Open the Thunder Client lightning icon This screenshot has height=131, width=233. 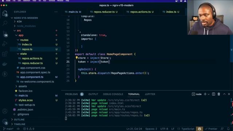click(x=5, y=74)
